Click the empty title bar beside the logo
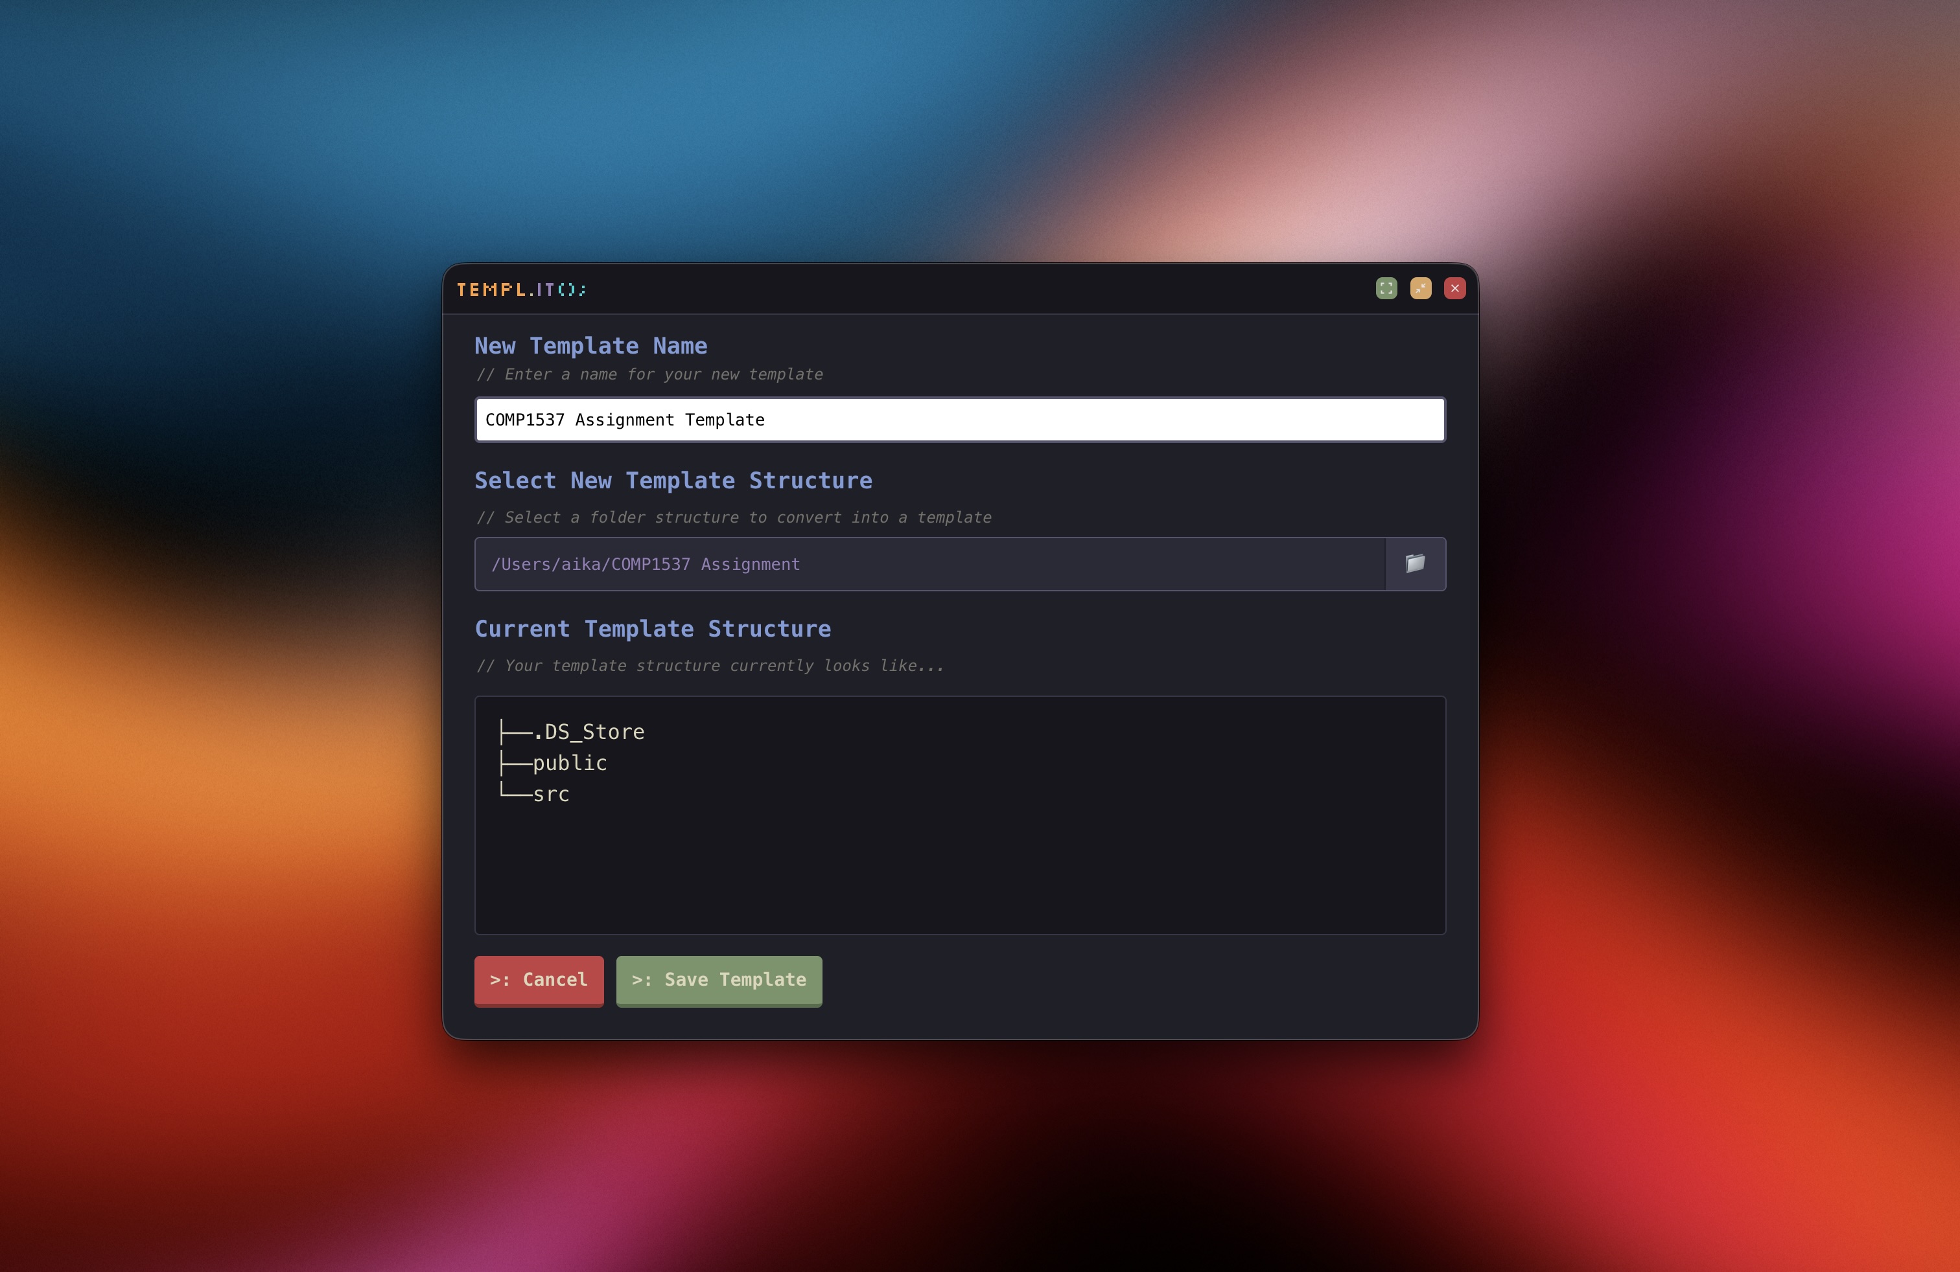 (x=947, y=289)
